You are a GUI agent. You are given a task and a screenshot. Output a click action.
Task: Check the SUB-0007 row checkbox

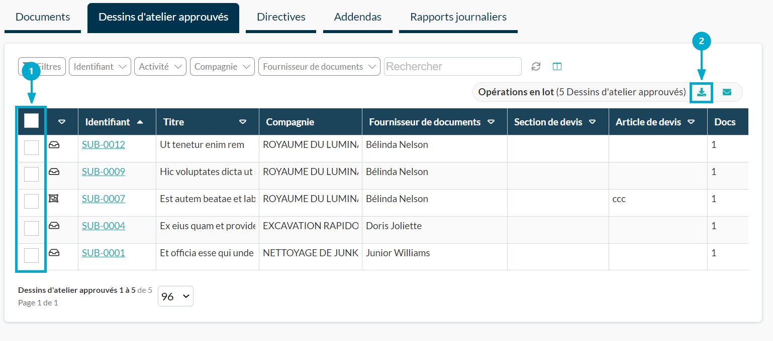(x=31, y=202)
